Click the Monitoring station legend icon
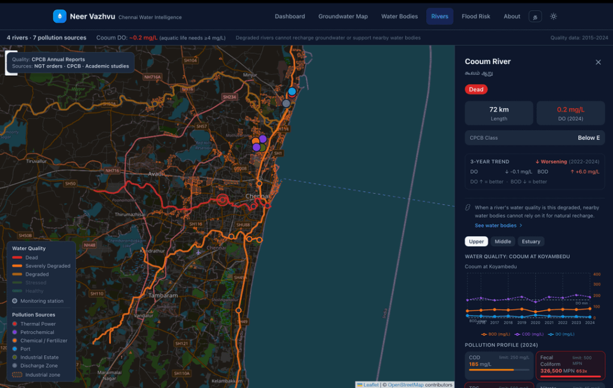 point(15,301)
